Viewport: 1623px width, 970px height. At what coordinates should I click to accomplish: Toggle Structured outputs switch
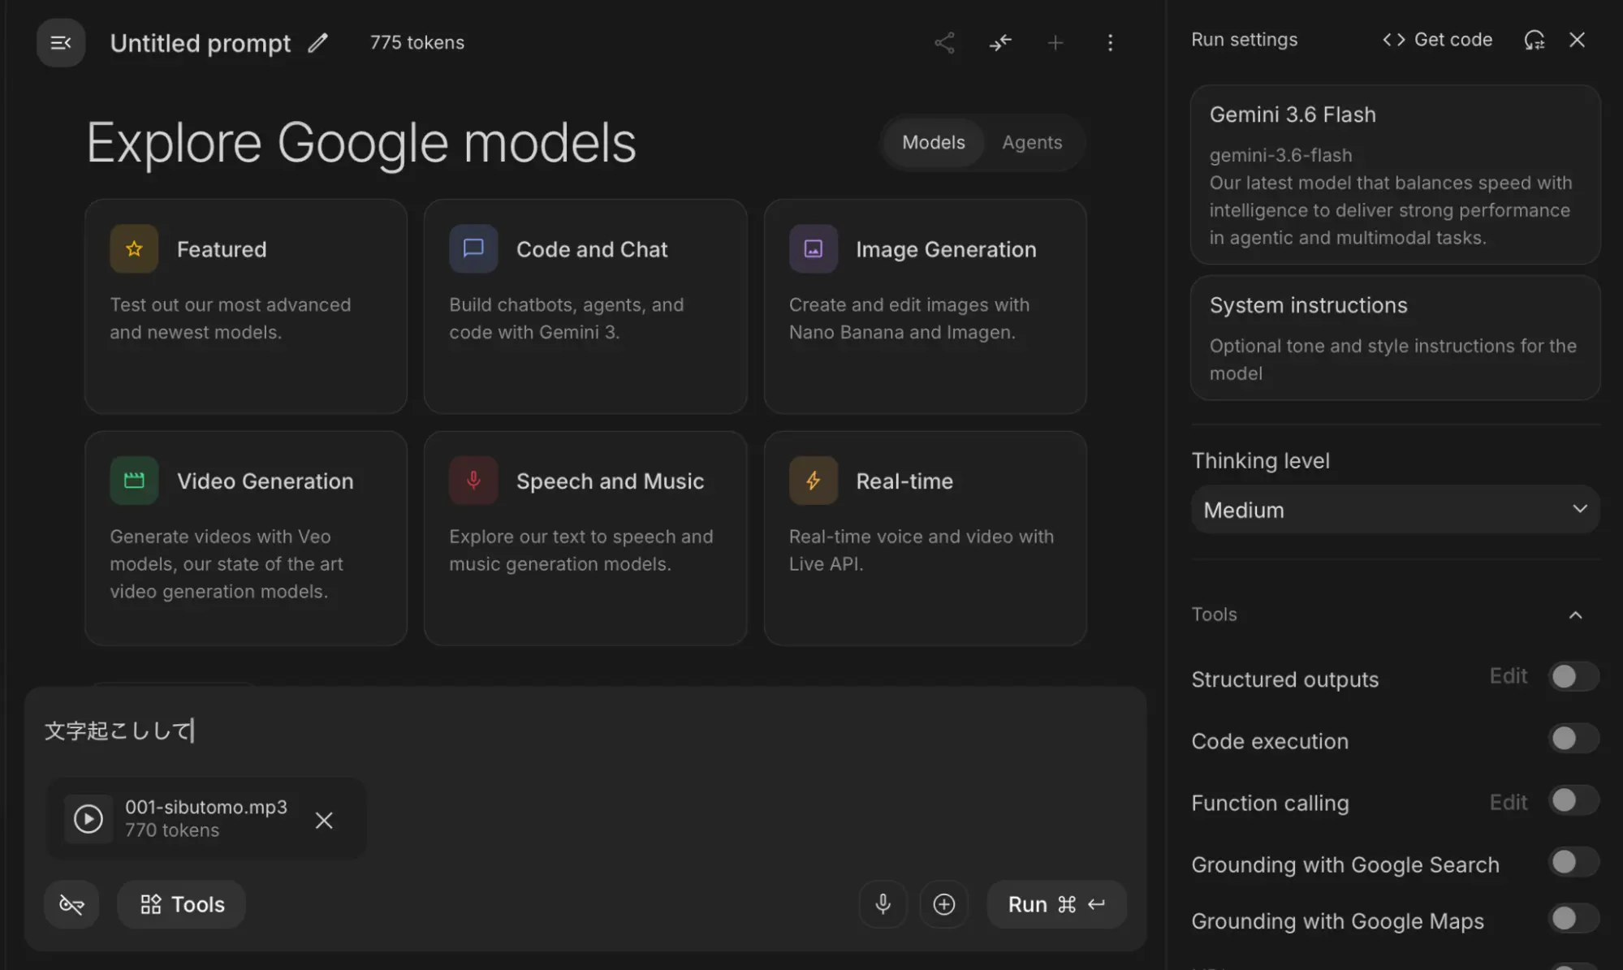[1573, 676]
